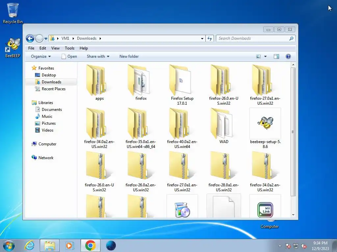The height and width of the screenshot is (252, 337).
Task: Click the network tray icon
Action: pyautogui.click(x=296, y=246)
